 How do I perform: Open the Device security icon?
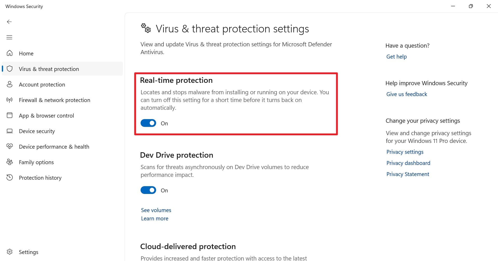click(x=10, y=131)
